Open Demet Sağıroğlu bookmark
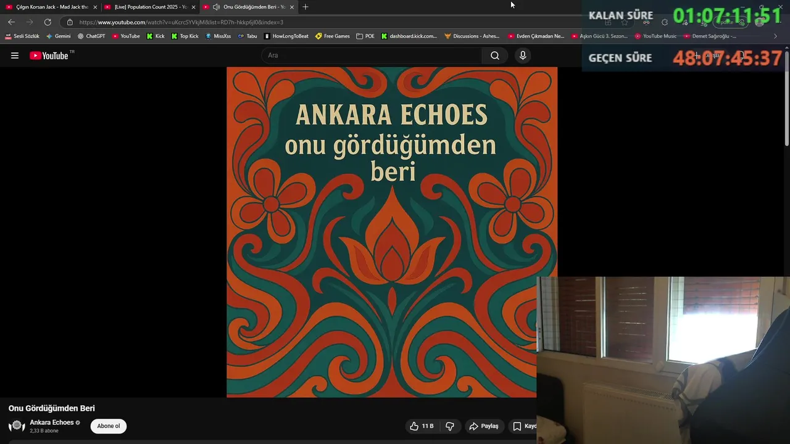 point(710,36)
